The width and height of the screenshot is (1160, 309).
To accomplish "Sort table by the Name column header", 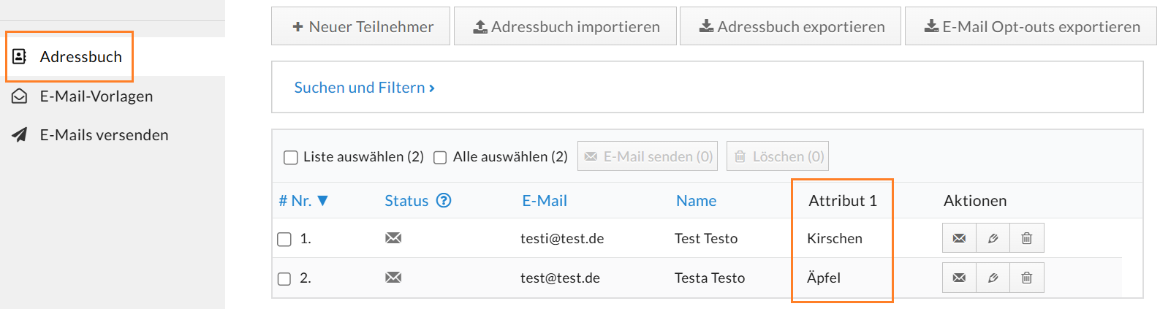I will point(696,201).
